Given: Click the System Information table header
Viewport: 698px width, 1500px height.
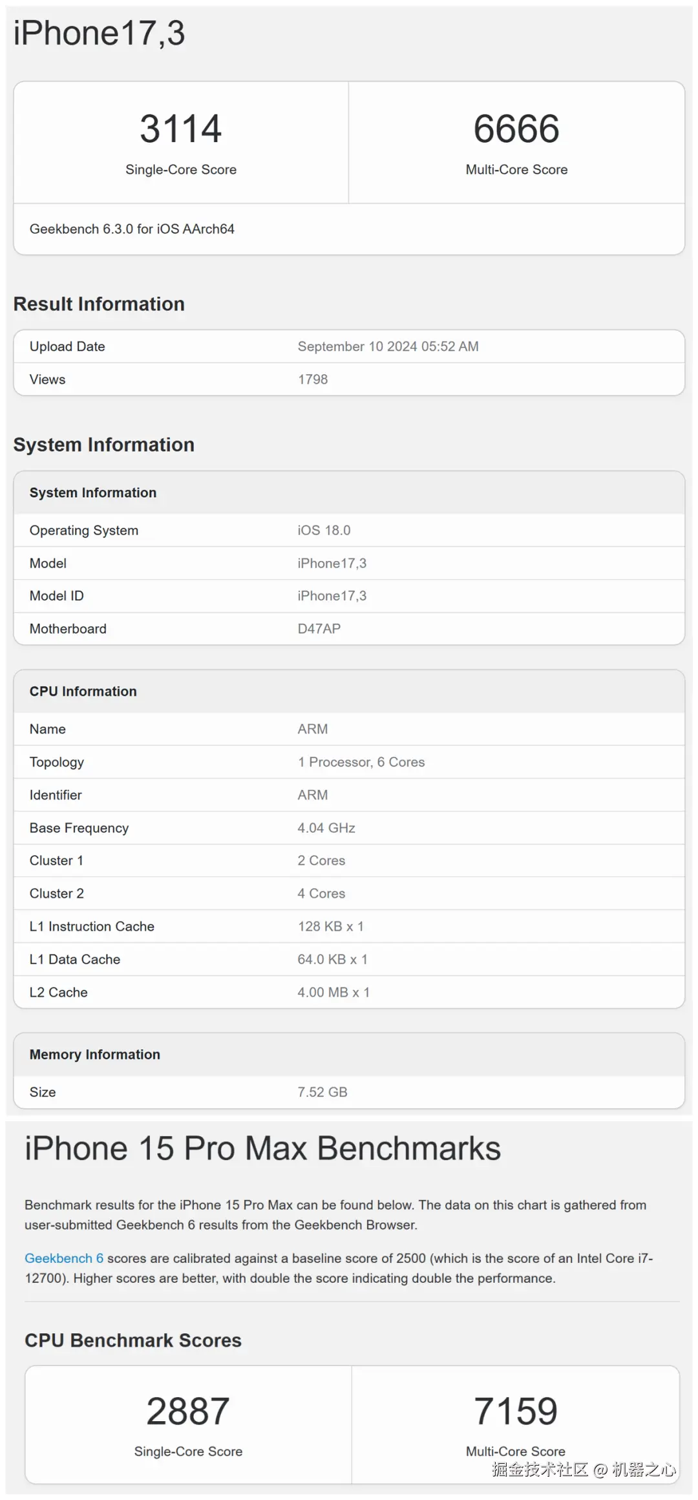Looking at the screenshot, I should point(93,492).
